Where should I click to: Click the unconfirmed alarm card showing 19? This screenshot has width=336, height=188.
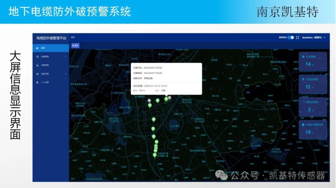(x=313, y=130)
